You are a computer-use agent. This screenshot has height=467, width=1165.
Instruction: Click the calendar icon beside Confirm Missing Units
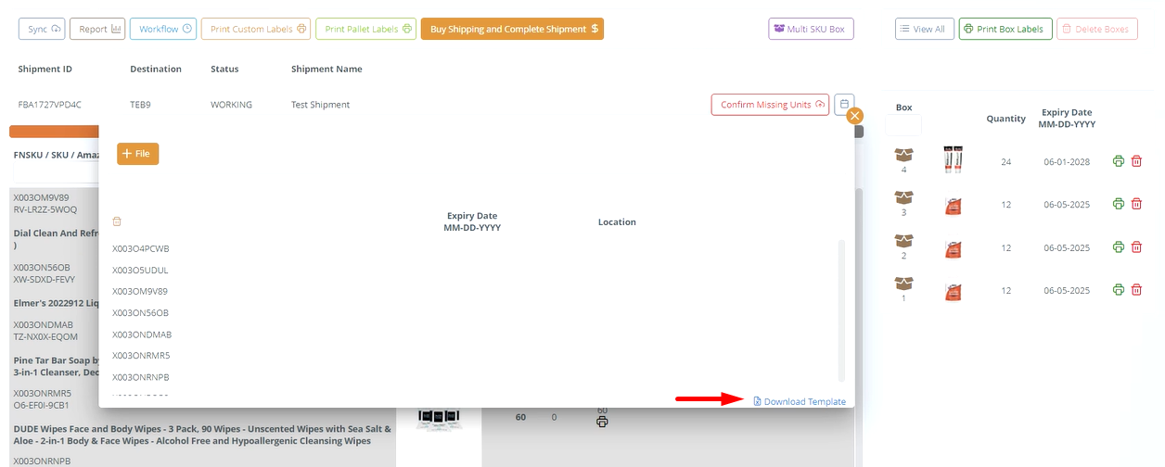pyautogui.click(x=844, y=105)
